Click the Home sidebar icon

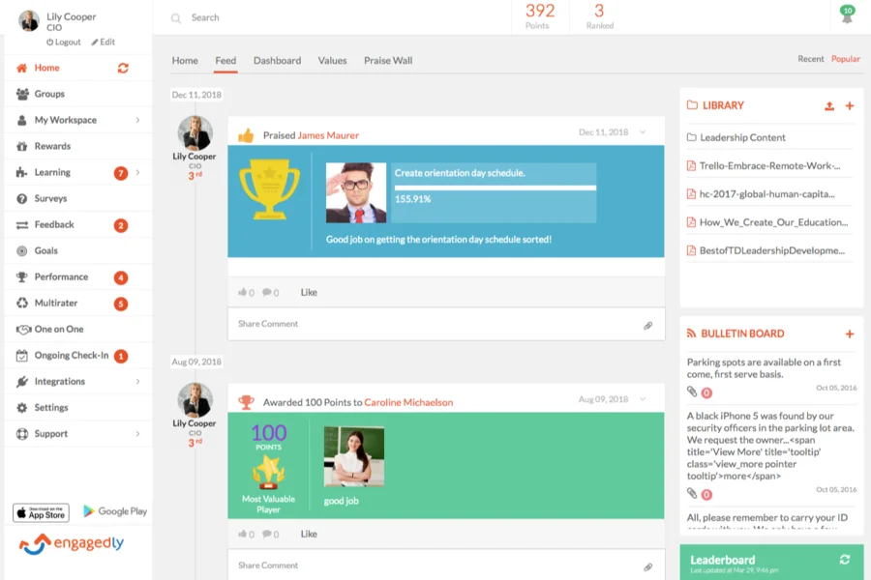click(21, 68)
